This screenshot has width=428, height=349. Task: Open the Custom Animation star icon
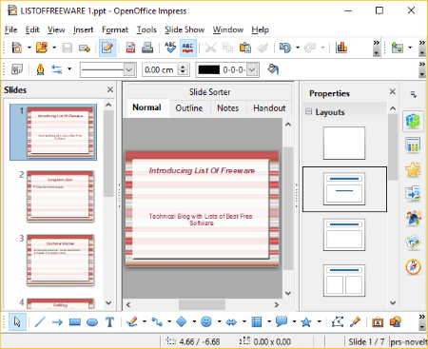coord(413,169)
